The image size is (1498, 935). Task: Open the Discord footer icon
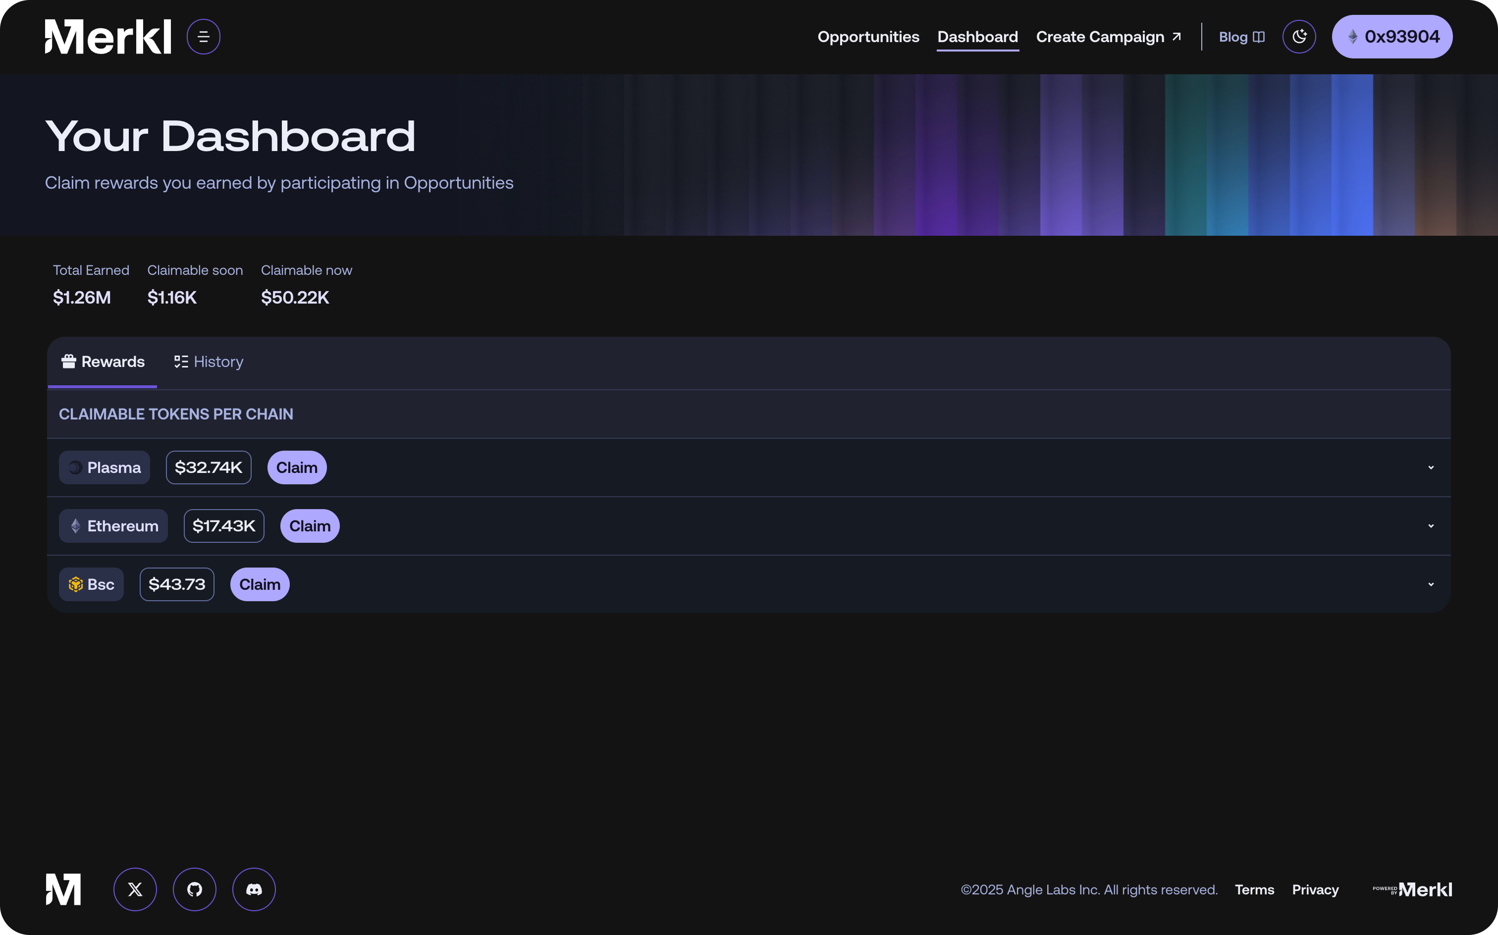pyautogui.click(x=254, y=889)
